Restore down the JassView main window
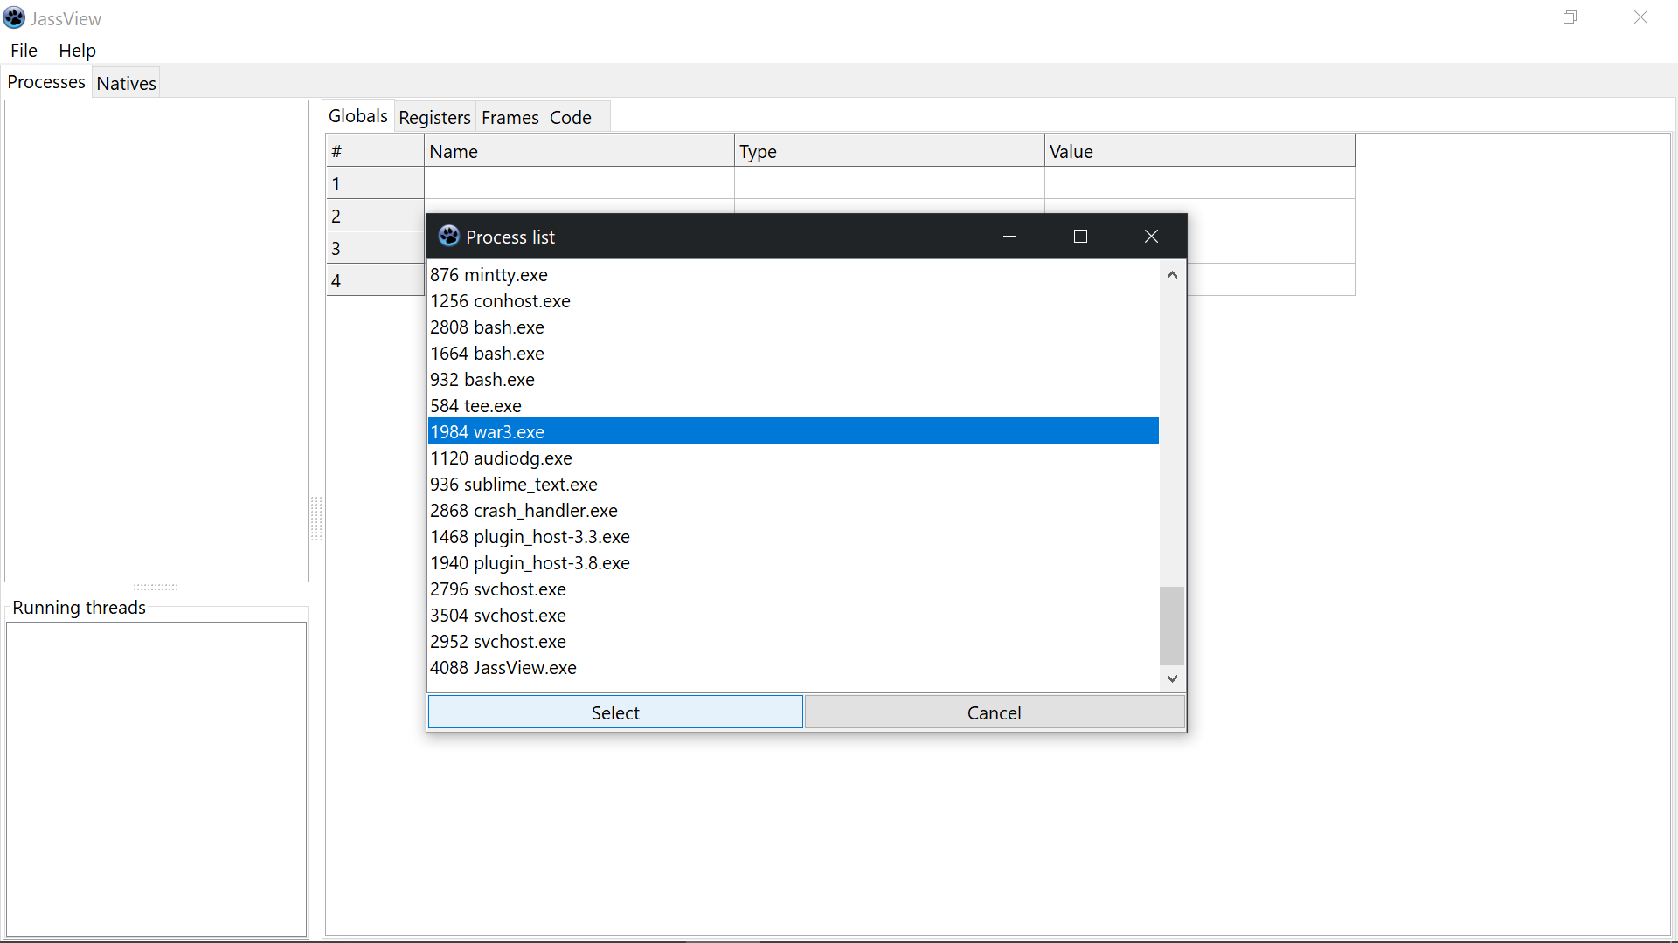This screenshot has width=1678, height=943. tap(1570, 17)
